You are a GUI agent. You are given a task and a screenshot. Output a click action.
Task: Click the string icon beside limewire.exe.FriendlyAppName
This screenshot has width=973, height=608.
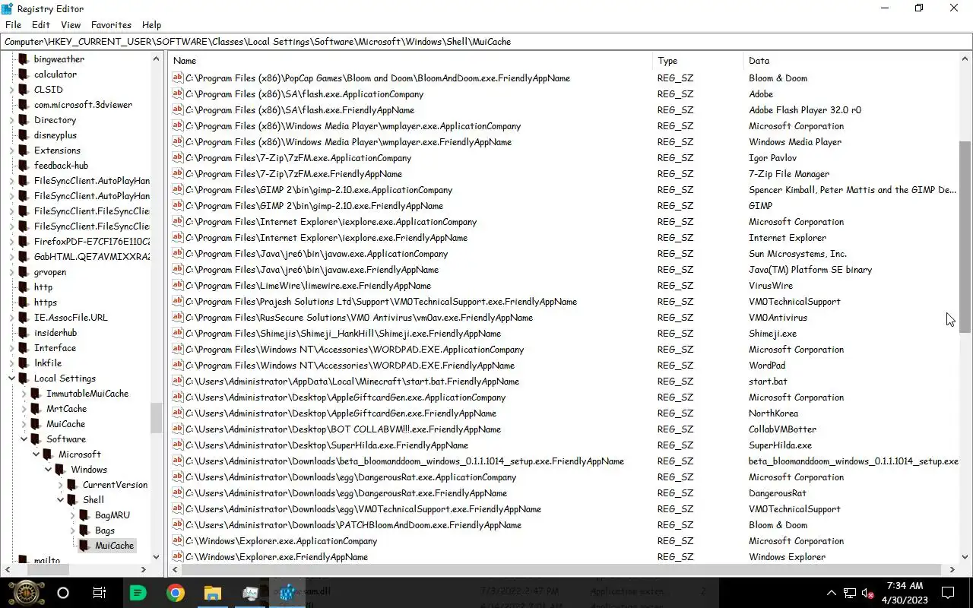(x=178, y=285)
